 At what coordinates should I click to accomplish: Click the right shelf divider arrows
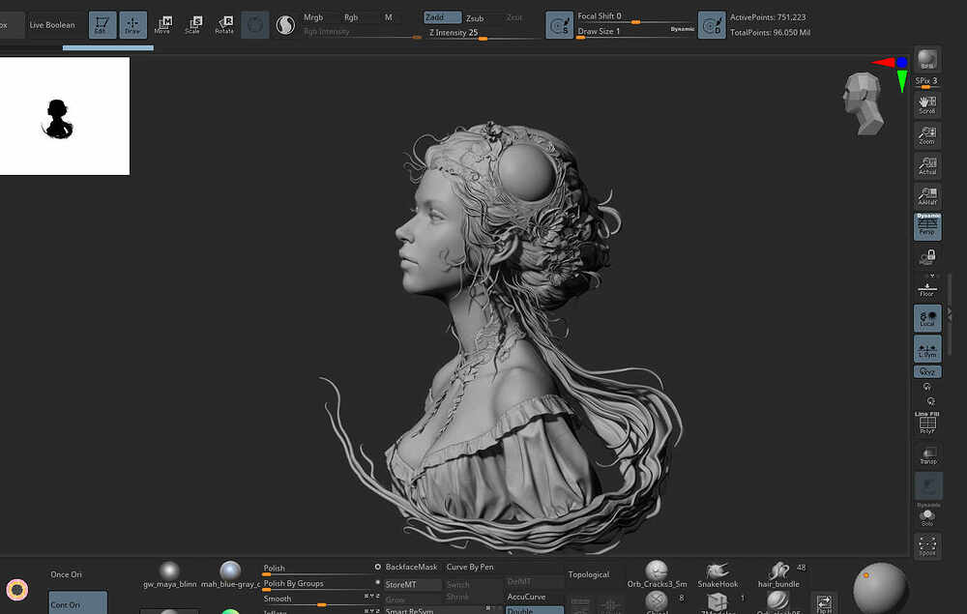pyautogui.click(x=950, y=314)
